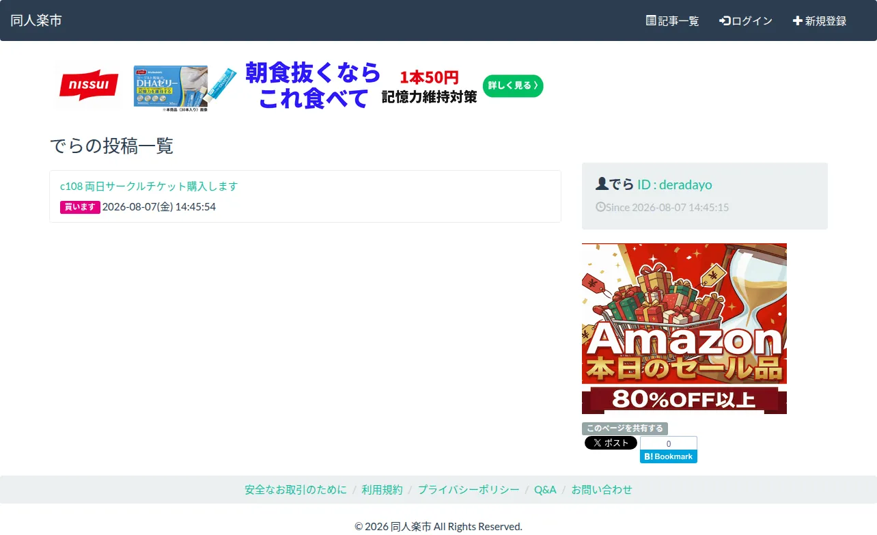The width and height of the screenshot is (877, 535).
Task: Open post c108 両日サークルチケット購入します
Action: pyautogui.click(x=149, y=186)
